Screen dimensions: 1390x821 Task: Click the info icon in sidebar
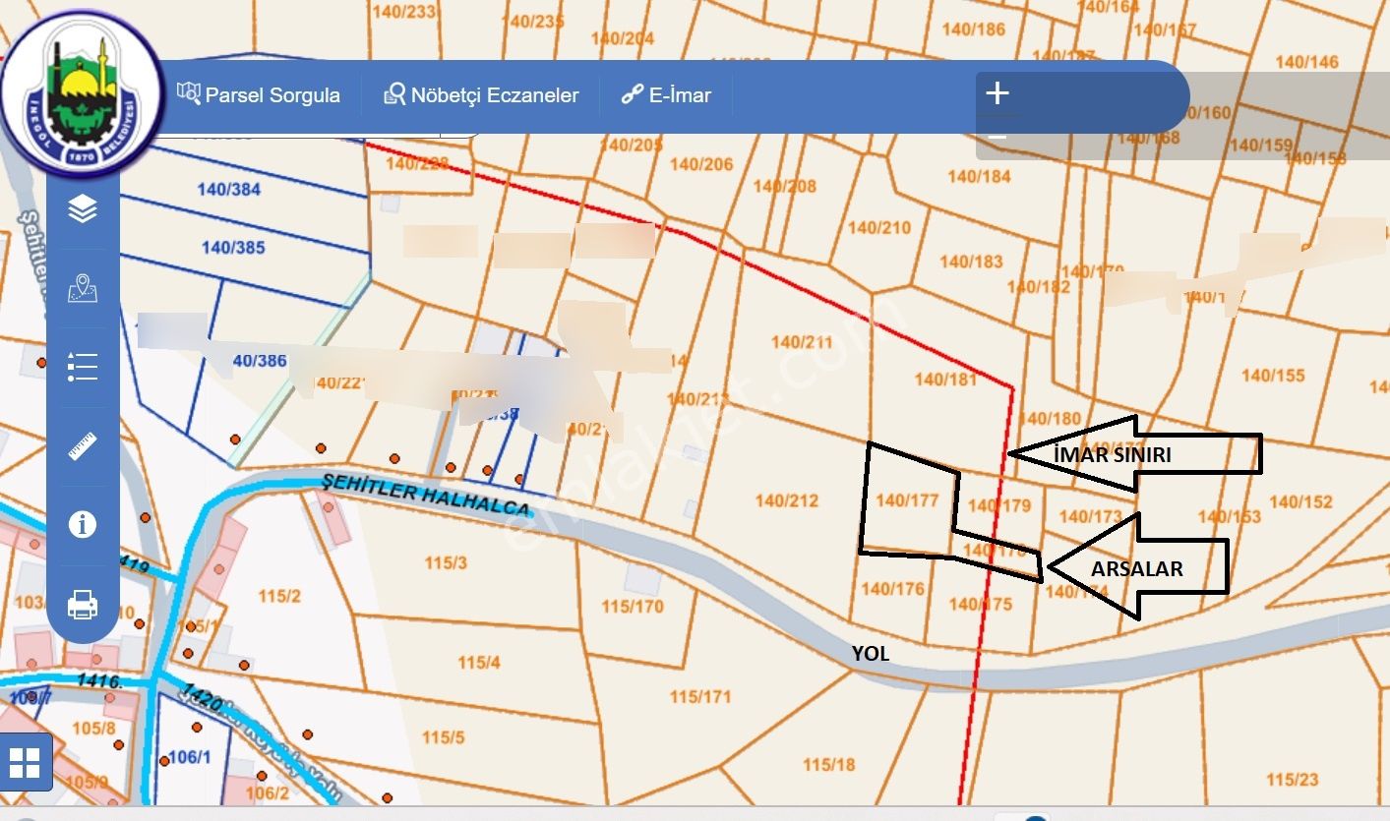pyautogui.click(x=83, y=524)
